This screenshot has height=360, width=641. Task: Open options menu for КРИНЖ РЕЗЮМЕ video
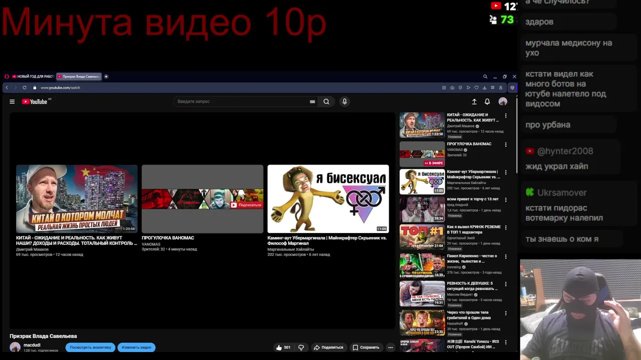click(x=506, y=227)
